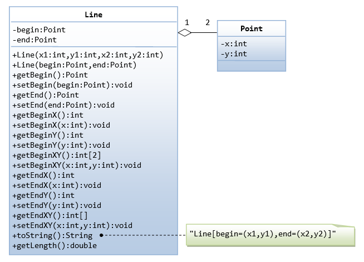Click the +getBeginXY():int[2] method
The height and width of the screenshot is (262, 364).
56,155
